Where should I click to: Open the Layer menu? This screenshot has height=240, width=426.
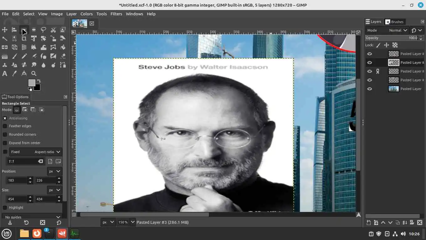(x=71, y=14)
